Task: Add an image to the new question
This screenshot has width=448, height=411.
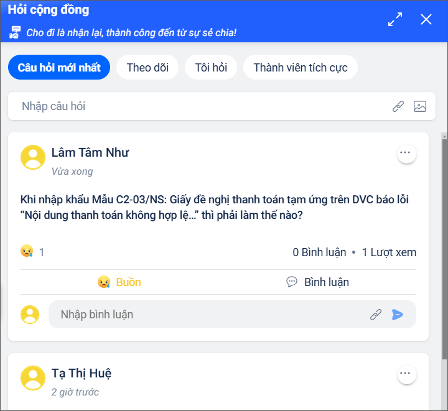Action: pos(420,106)
